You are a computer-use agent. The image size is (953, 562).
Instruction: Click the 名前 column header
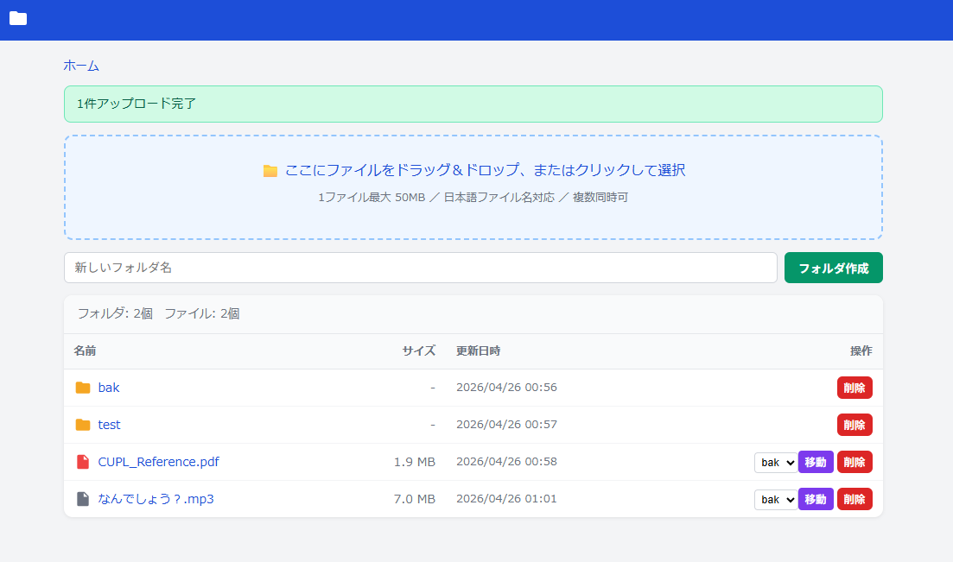[x=85, y=350]
